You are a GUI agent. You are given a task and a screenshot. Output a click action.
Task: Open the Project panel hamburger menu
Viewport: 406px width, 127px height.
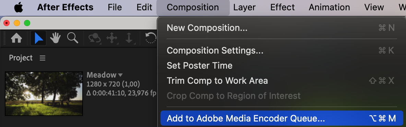tap(43, 58)
